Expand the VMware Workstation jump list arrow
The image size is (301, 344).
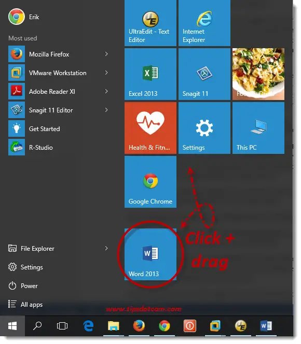click(106, 73)
